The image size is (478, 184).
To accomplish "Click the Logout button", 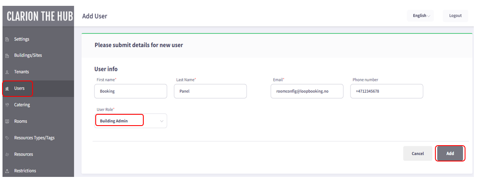I will 455,15.
